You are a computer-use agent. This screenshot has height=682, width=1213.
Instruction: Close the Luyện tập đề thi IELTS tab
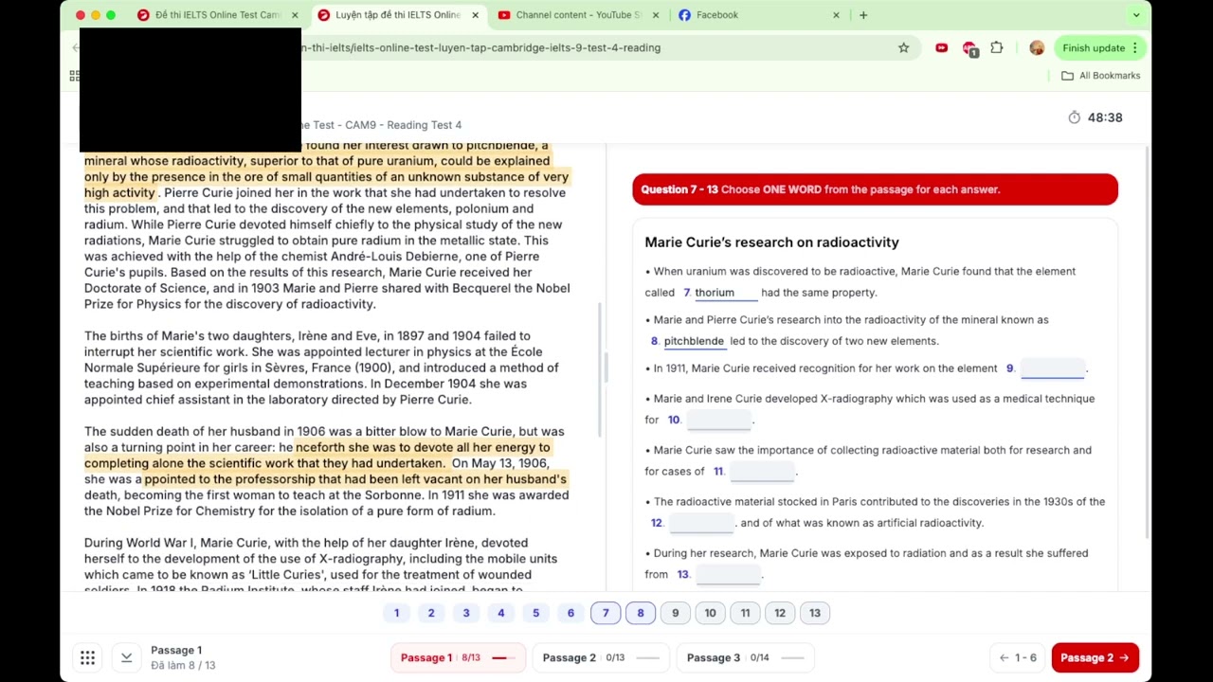475,15
